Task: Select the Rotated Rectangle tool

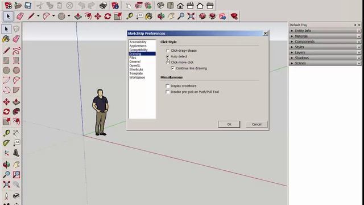Action: (x=16, y=60)
